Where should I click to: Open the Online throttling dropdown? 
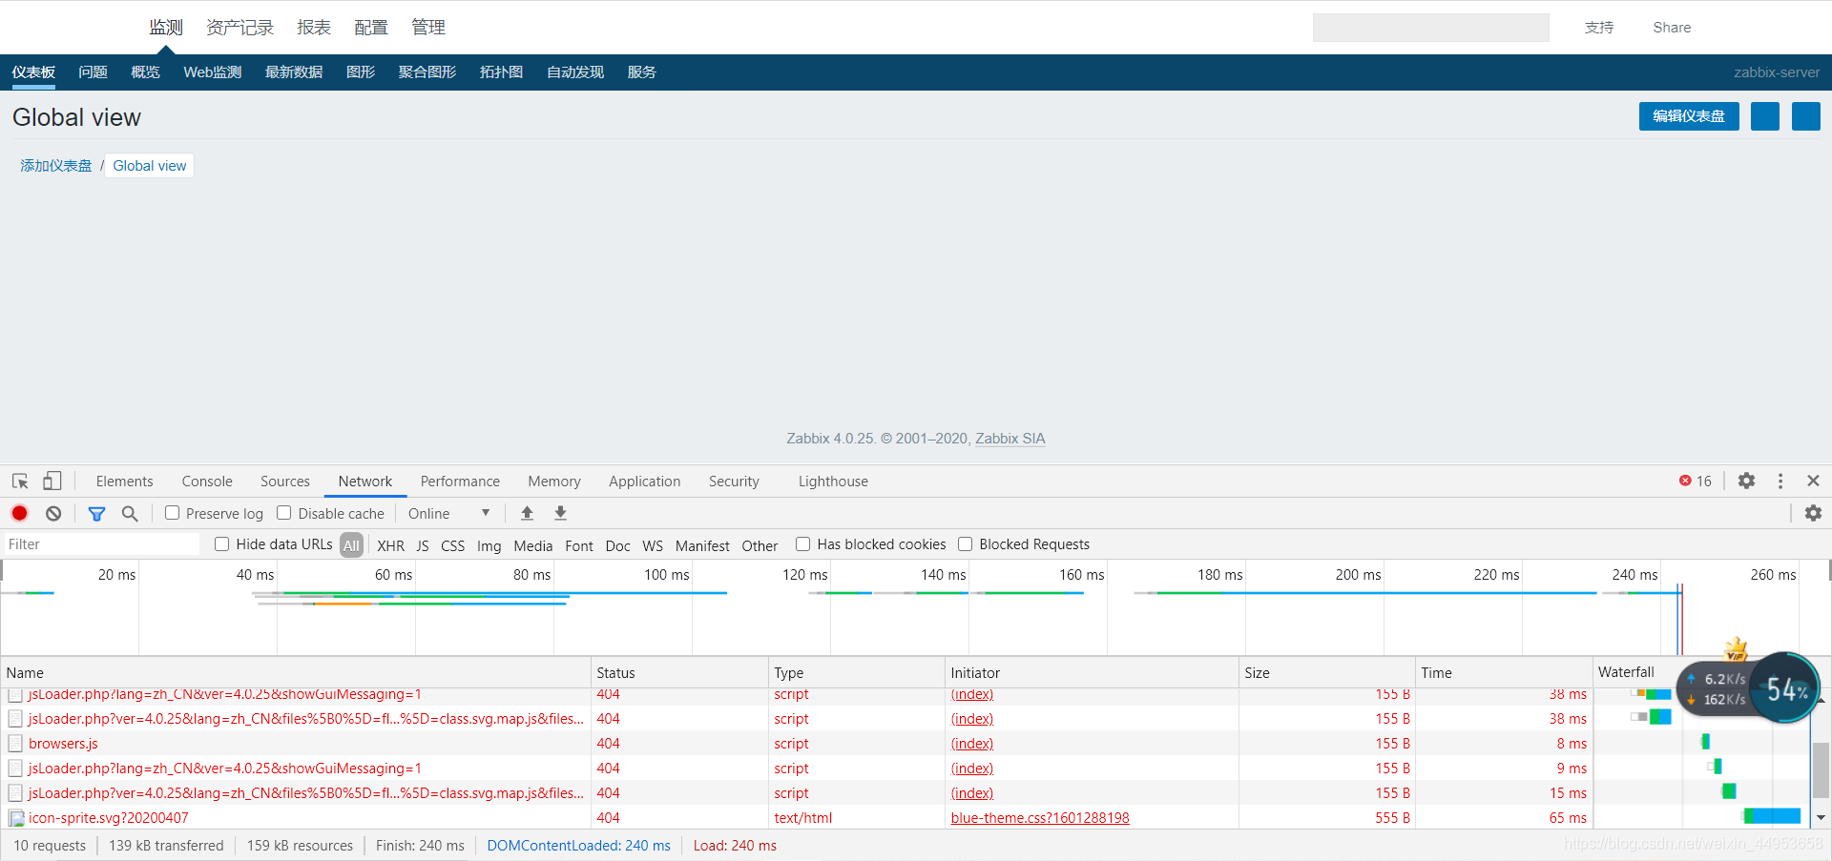pos(448,513)
